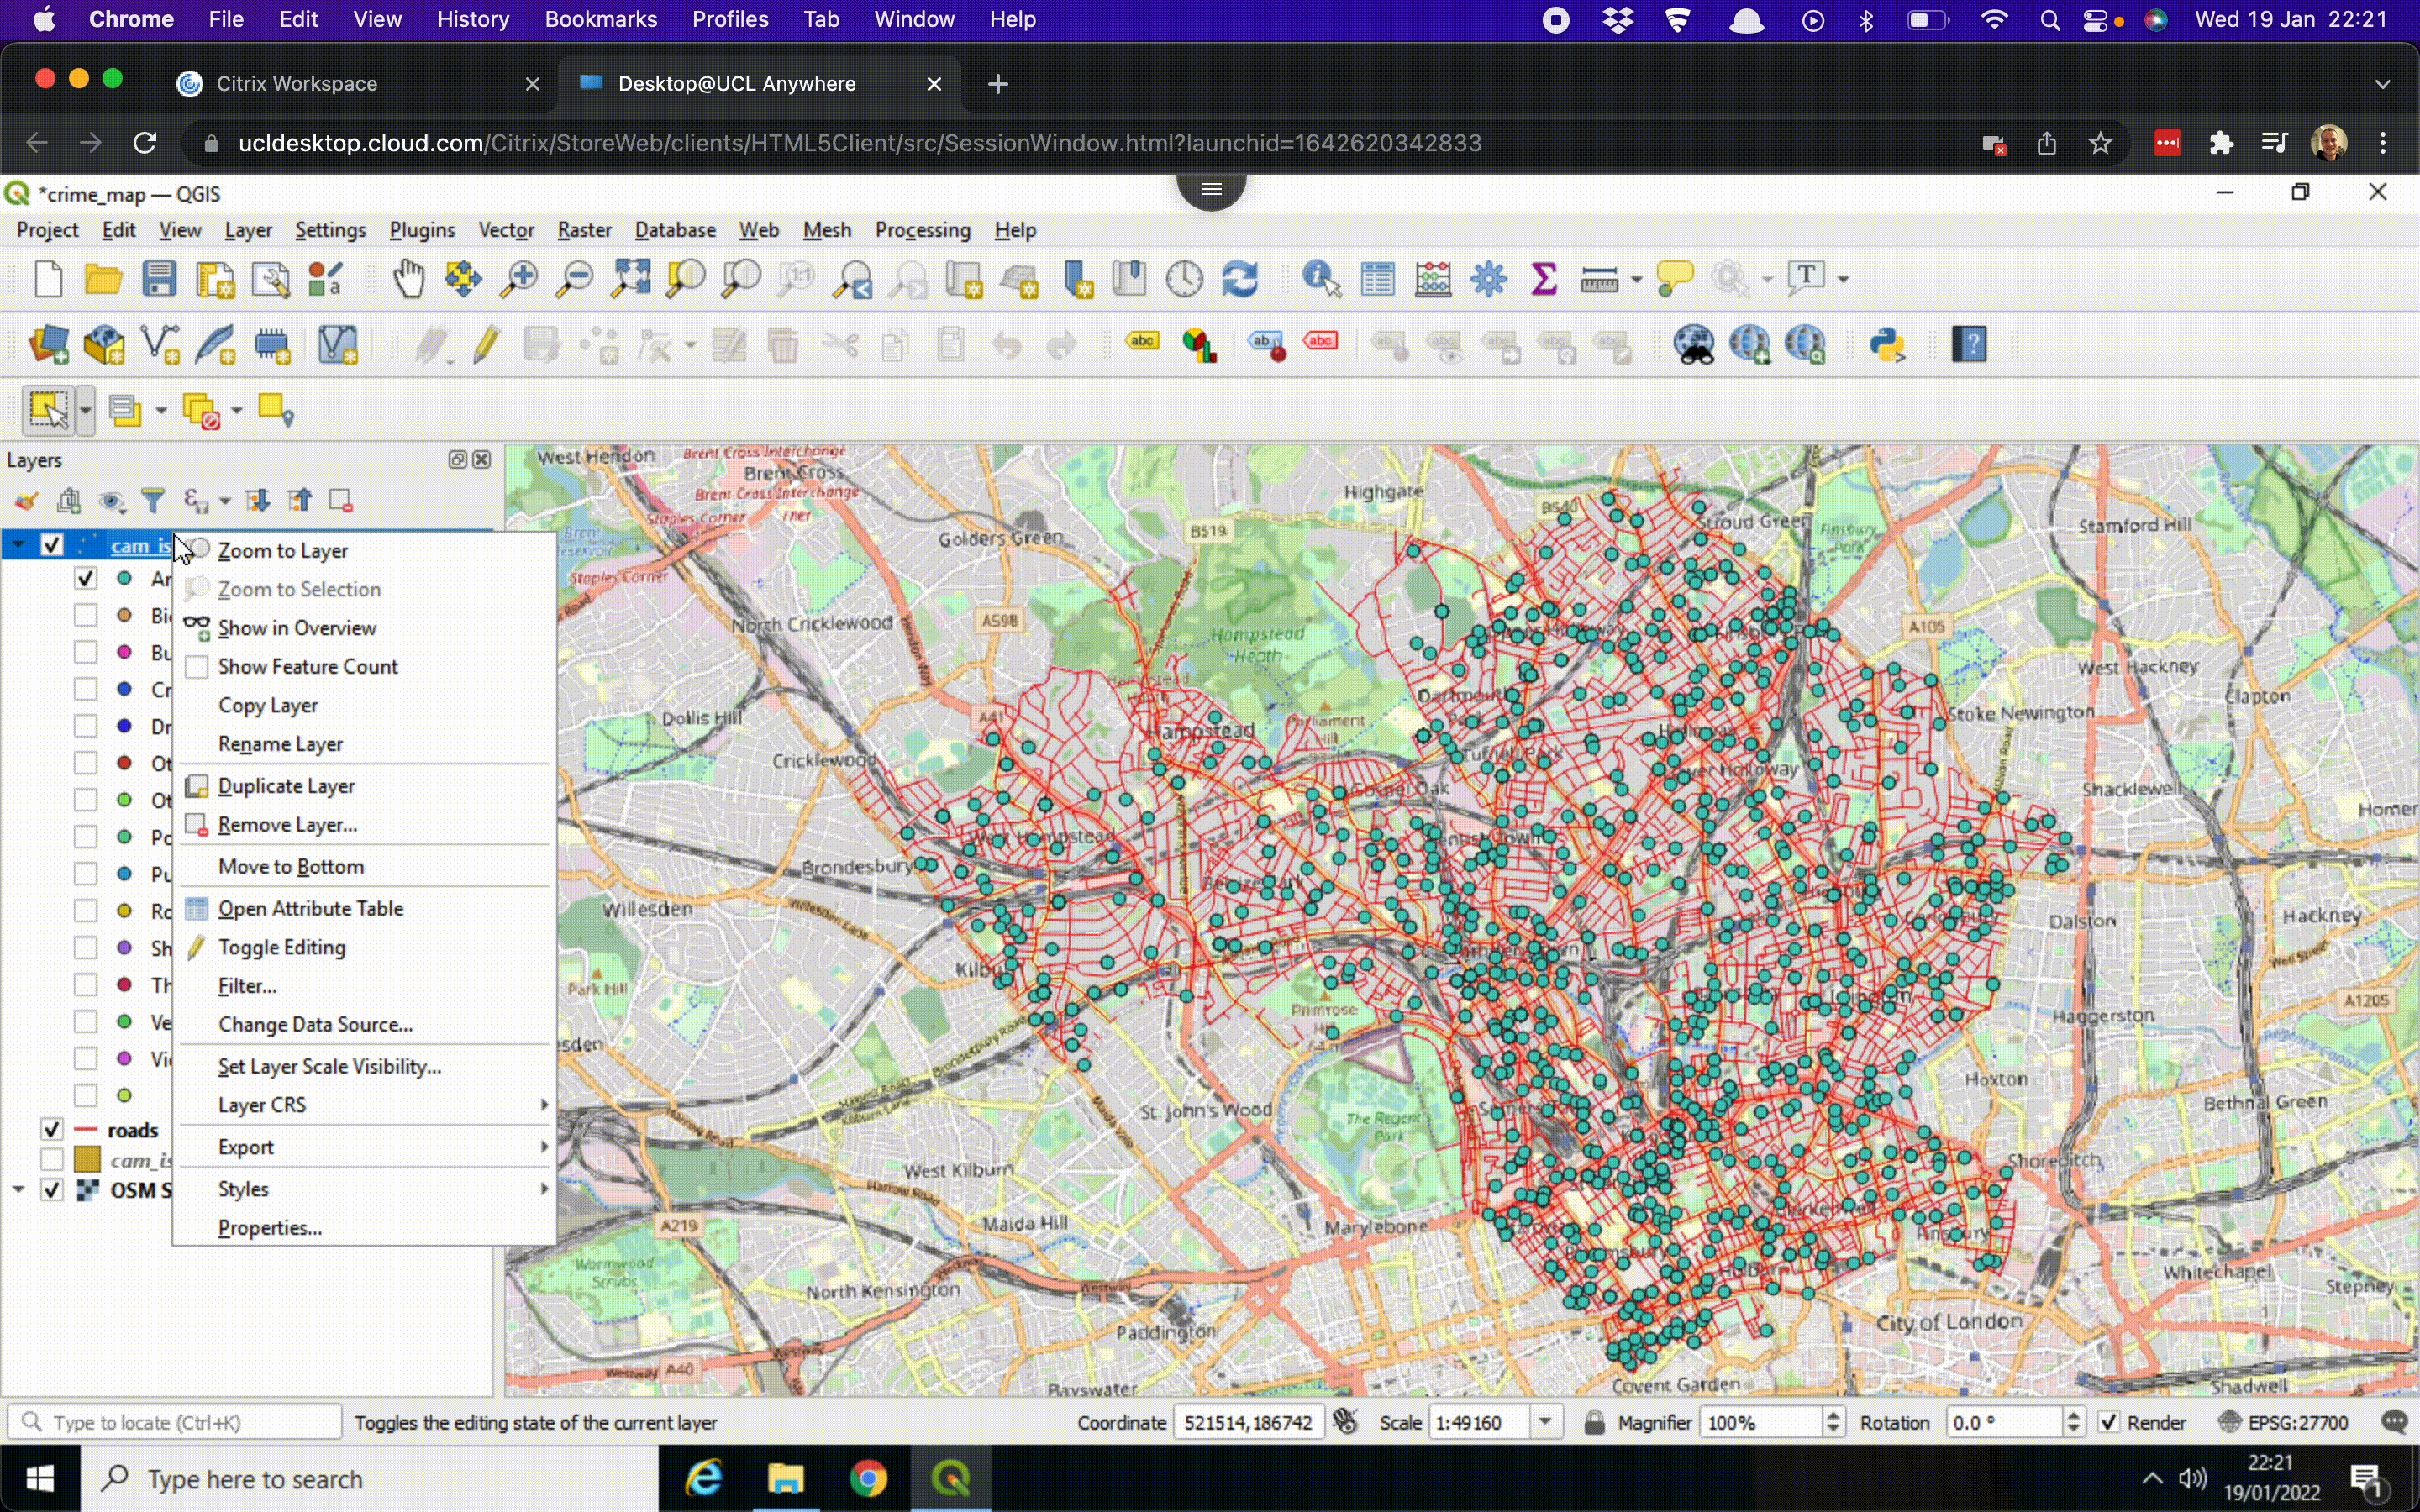Image resolution: width=2420 pixels, height=1512 pixels.
Task: Activate the Pan Map hand tool
Action: coord(408,278)
